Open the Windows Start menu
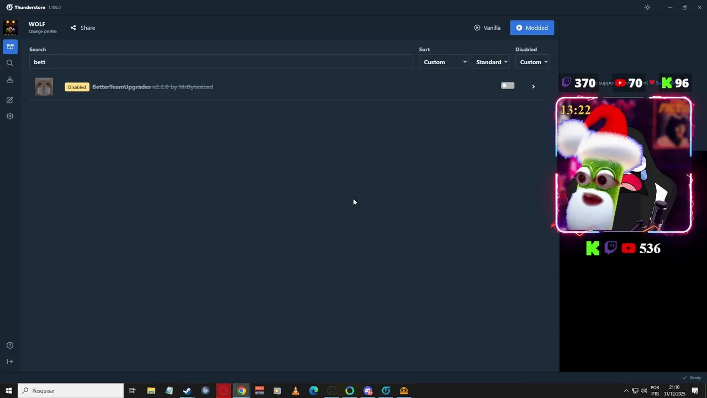Screen dimensions: 707x398 click(9, 391)
